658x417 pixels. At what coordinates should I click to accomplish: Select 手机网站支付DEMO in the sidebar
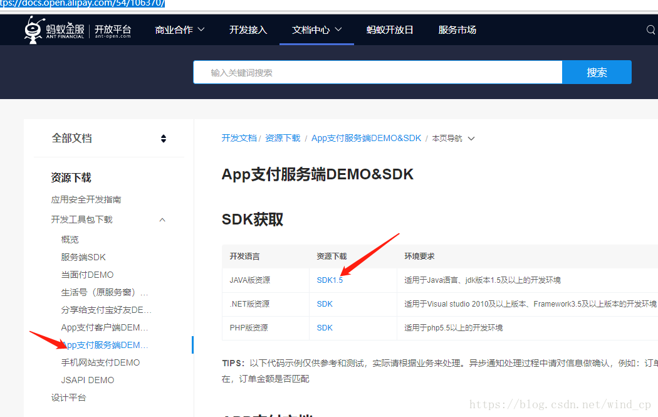coord(100,362)
